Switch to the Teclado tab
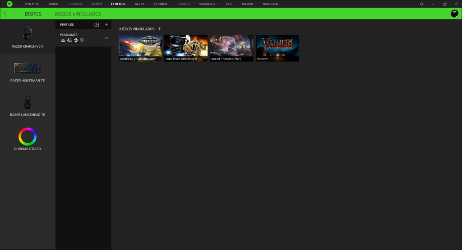Viewport: 462px width, 250px height. tap(75, 4)
